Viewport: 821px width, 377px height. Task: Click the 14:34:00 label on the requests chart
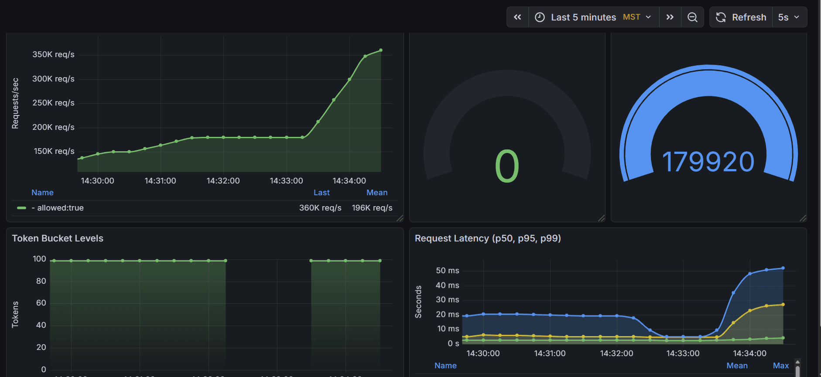point(349,181)
